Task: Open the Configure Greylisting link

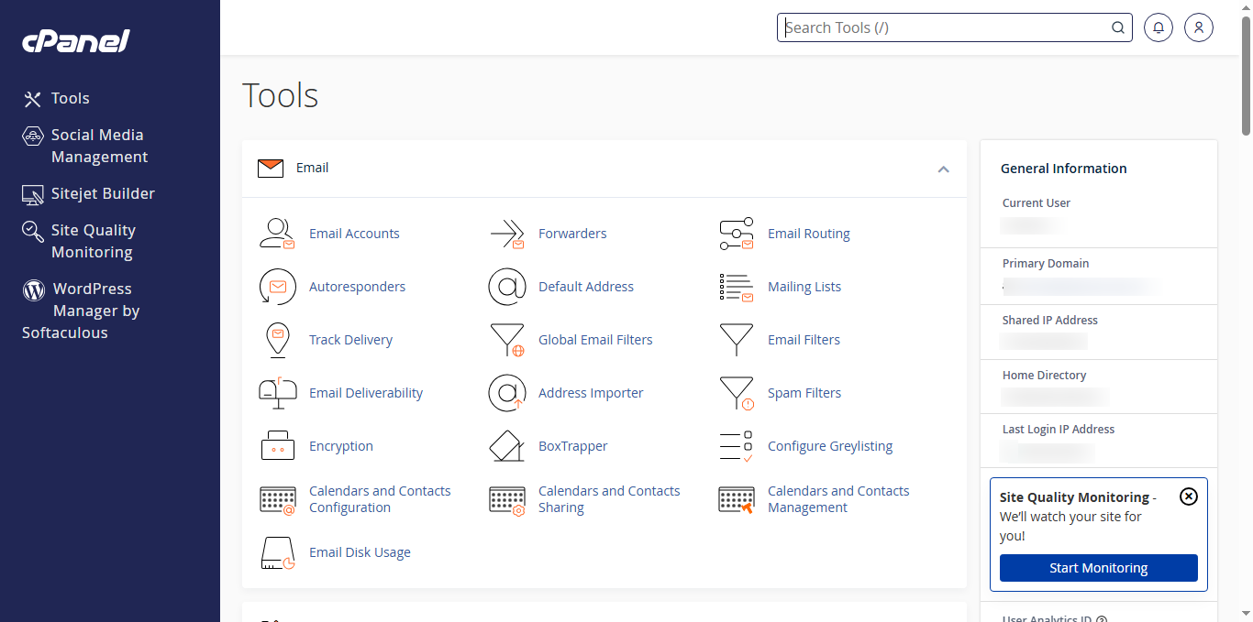Action: 829,446
